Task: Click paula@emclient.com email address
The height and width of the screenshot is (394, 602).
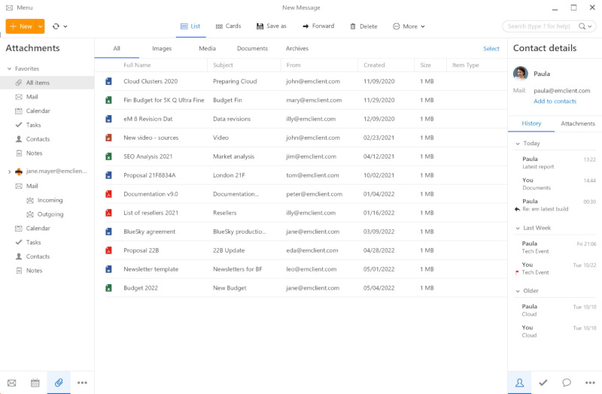Action: coord(561,90)
